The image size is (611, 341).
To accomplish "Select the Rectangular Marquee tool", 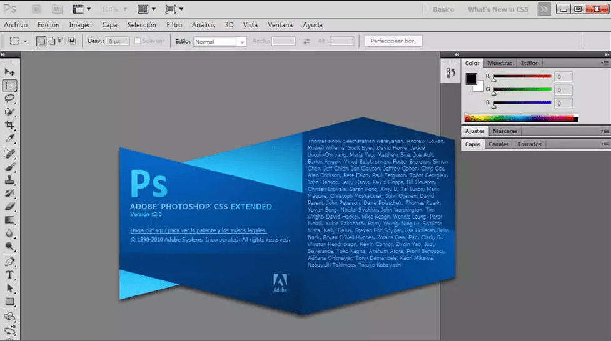I will 10,85.
